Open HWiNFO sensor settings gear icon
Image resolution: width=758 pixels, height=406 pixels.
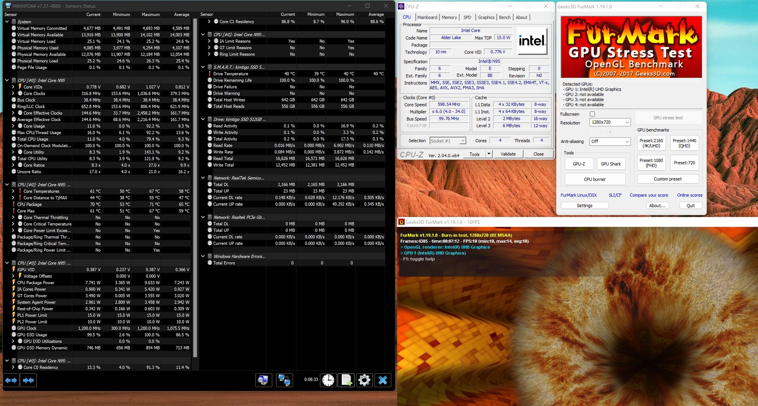[364, 380]
